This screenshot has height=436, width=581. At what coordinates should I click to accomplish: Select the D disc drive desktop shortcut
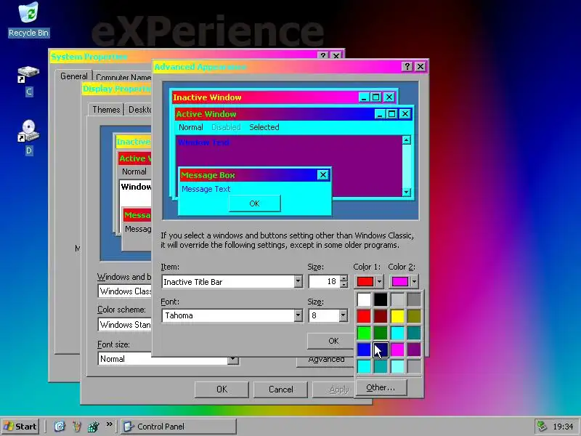pyautogui.click(x=28, y=137)
